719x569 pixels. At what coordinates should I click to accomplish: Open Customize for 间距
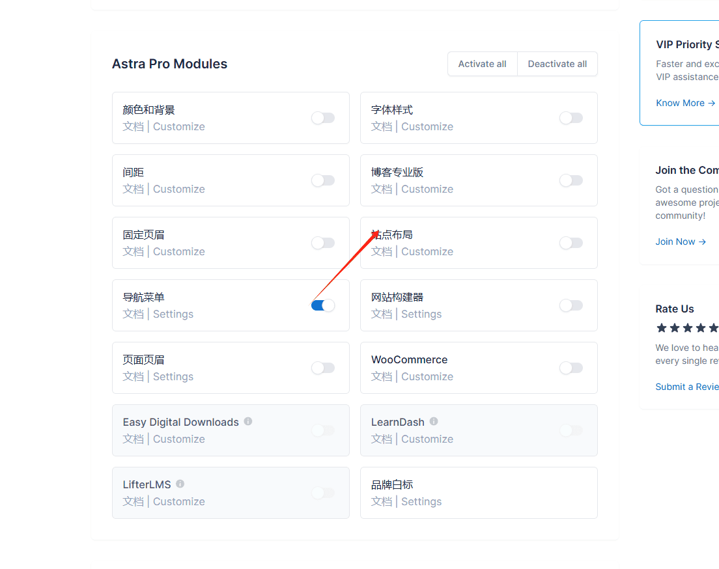click(179, 189)
